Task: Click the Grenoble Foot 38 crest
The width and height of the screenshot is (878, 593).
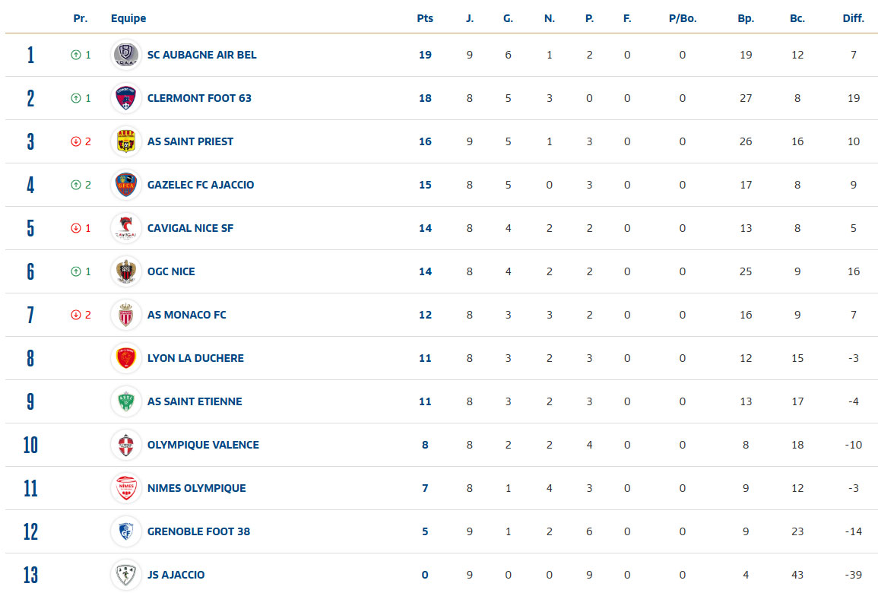Action: click(125, 531)
